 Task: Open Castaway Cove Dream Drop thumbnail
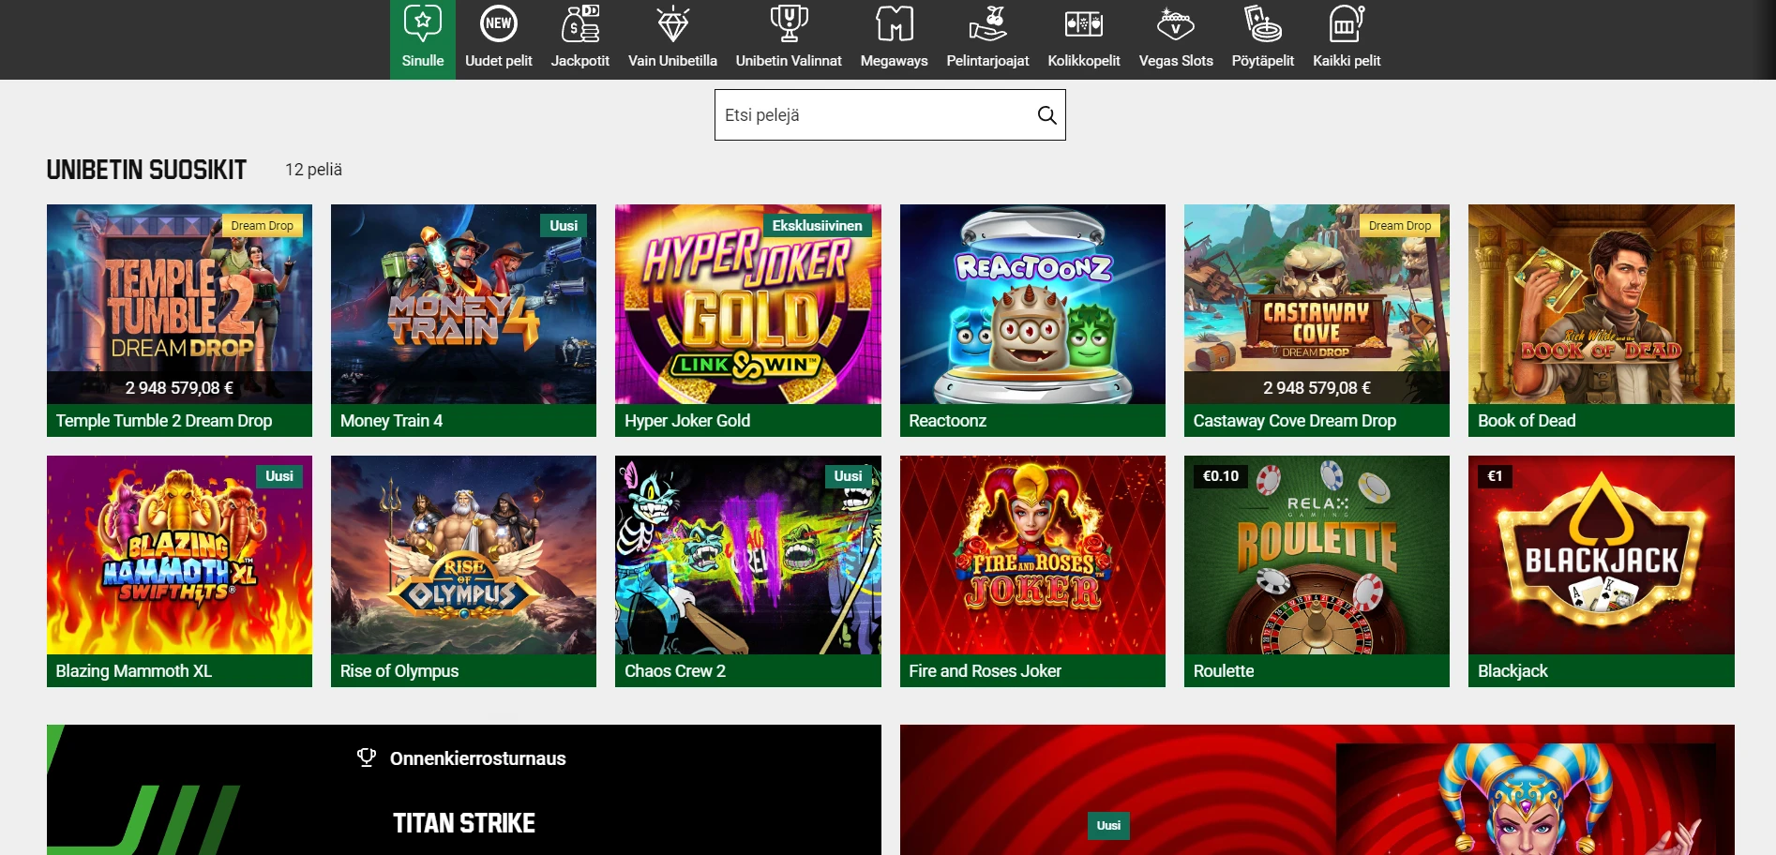(x=1317, y=305)
